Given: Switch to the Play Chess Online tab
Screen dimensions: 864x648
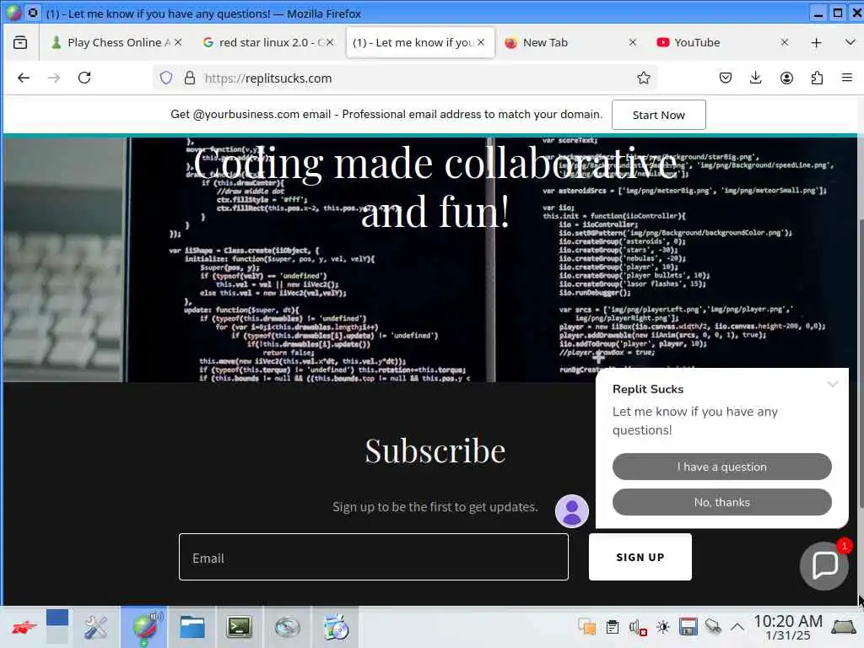Looking at the screenshot, I should click(x=116, y=42).
